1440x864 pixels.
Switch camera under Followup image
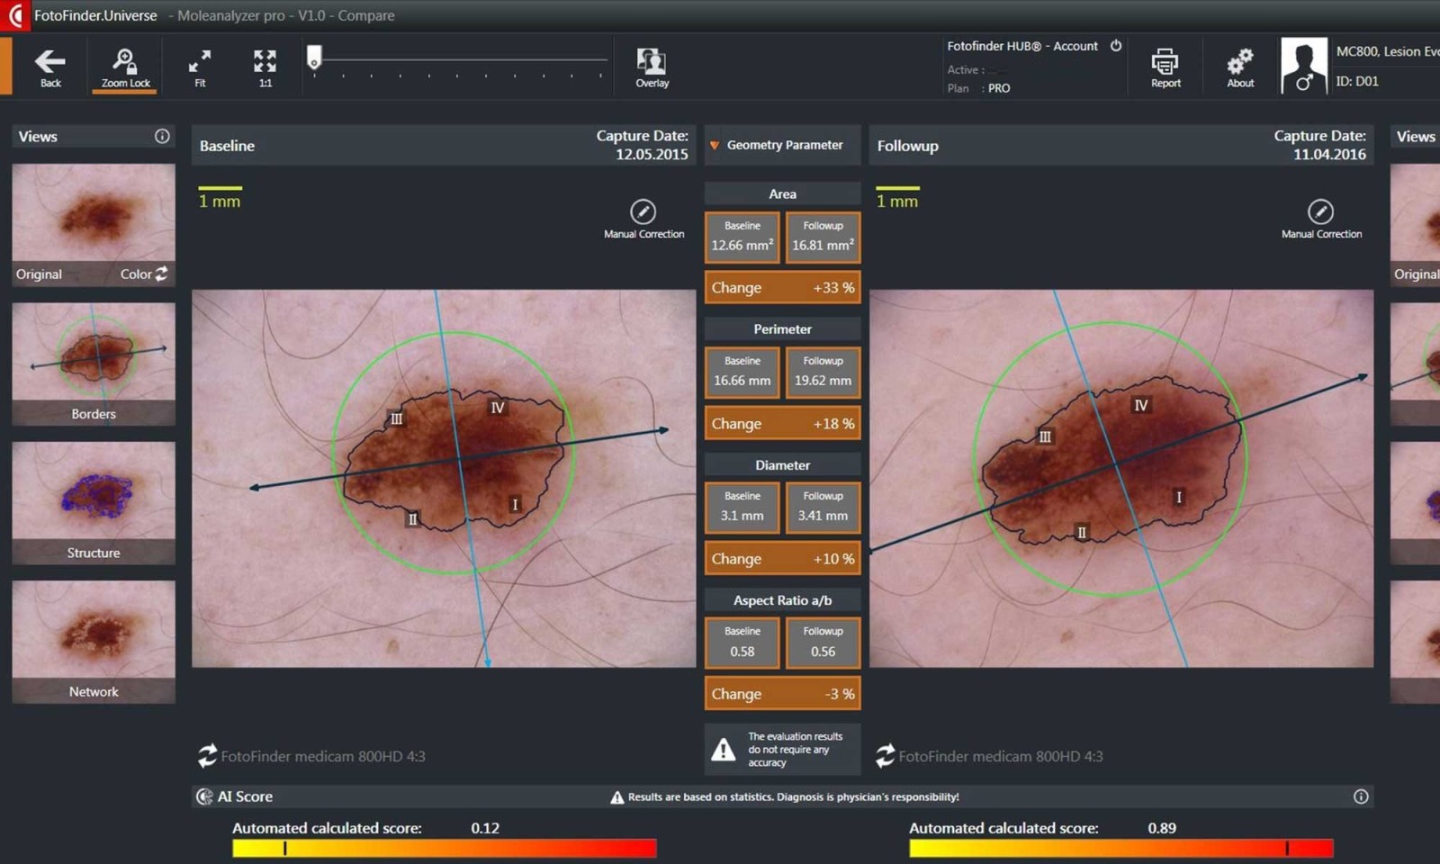point(886,756)
